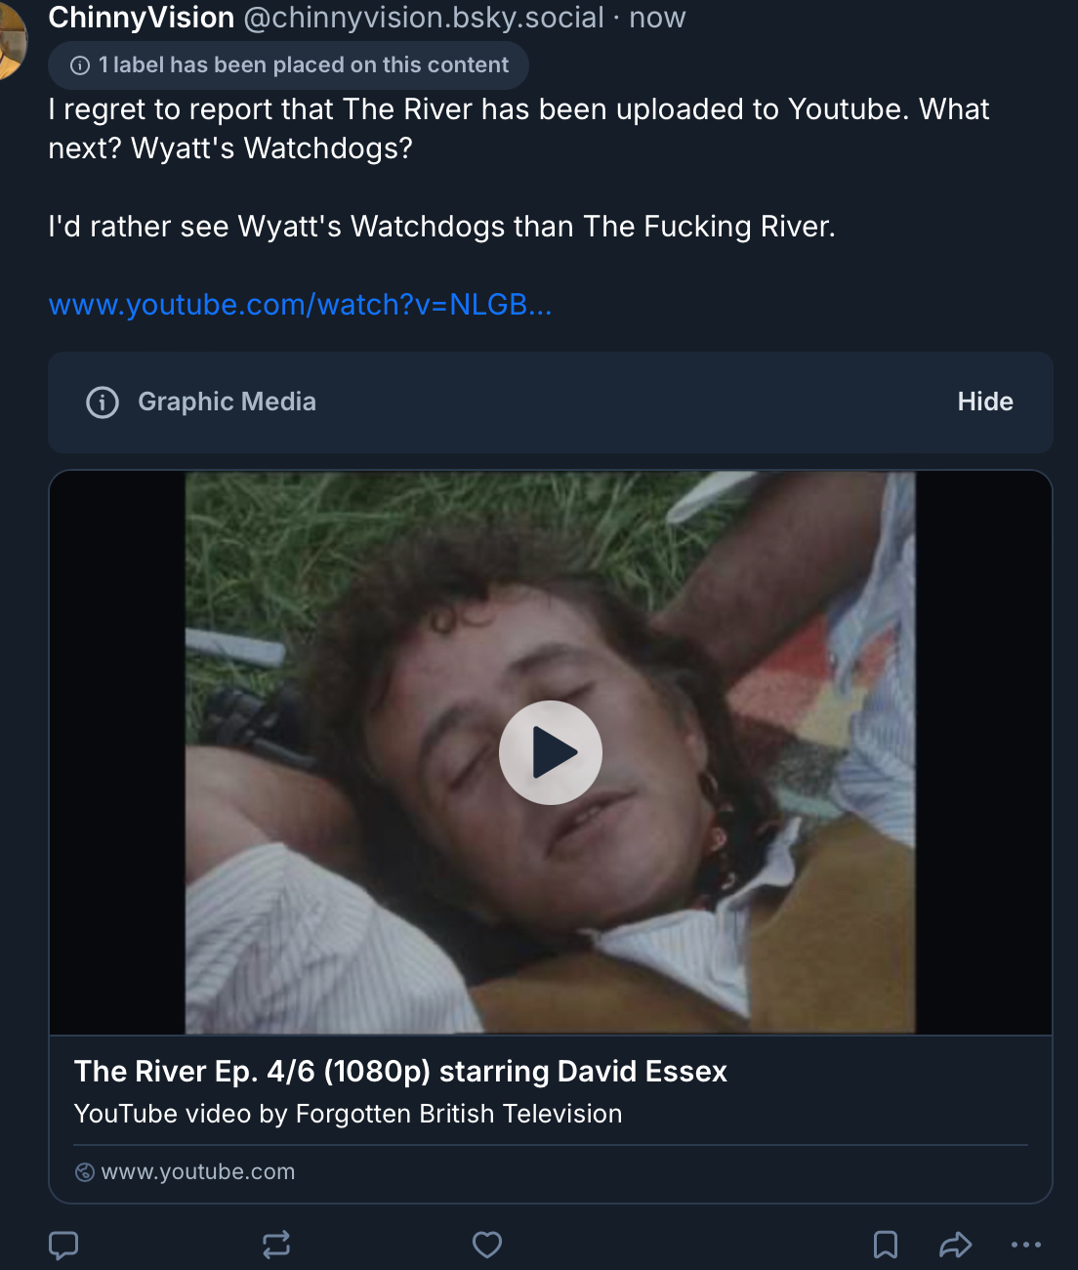Click the info icon beside Graphic Media
1078x1270 pixels.
click(x=103, y=402)
